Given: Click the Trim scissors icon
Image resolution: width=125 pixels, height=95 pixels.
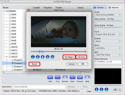Looking at the screenshot, I should click(x=57, y=77).
